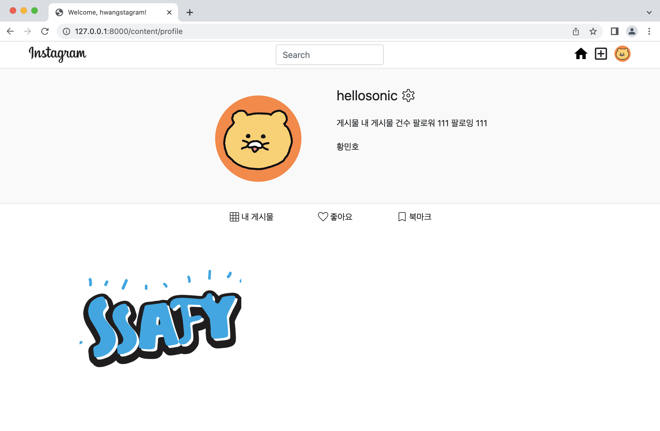
Task: Open Chrome three-dot menu
Action: [649, 31]
